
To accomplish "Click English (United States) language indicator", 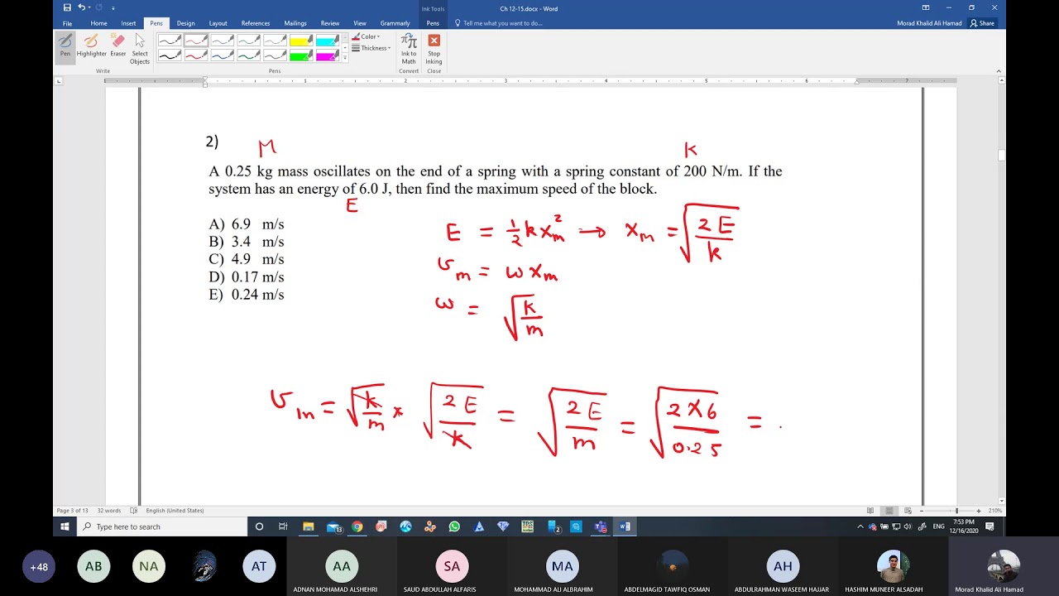I will [175, 511].
